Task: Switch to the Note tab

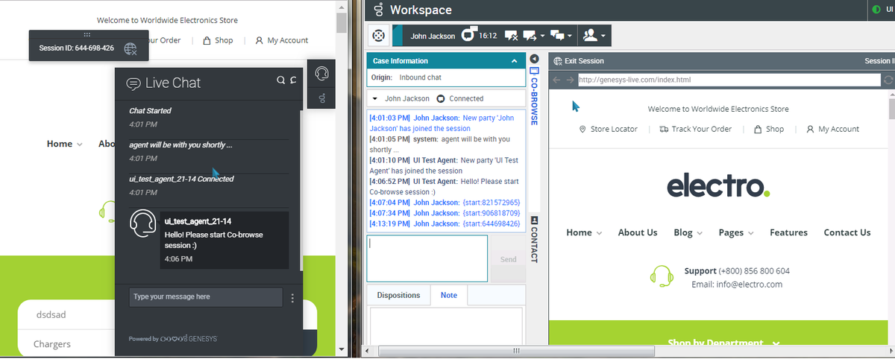Action: 449,295
